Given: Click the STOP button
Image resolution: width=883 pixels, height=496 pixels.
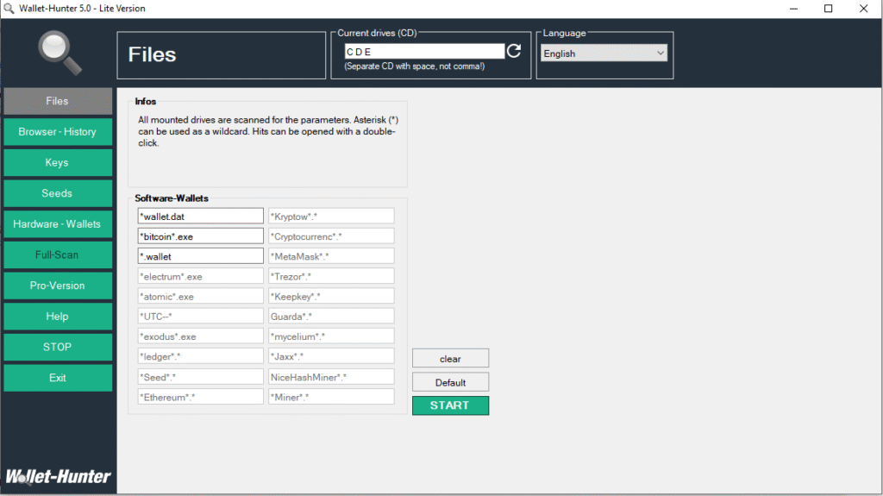Looking at the screenshot, I should tap(58, 347).
